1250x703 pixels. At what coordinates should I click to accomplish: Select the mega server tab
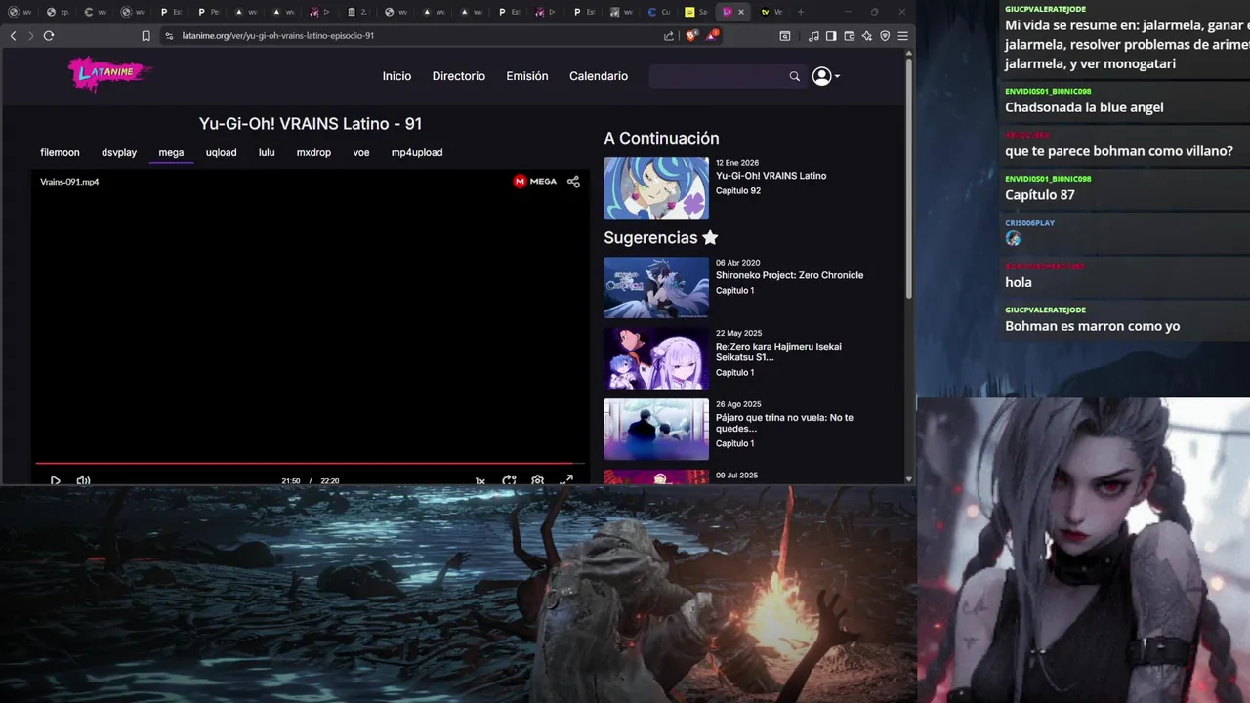coord(171,152)
